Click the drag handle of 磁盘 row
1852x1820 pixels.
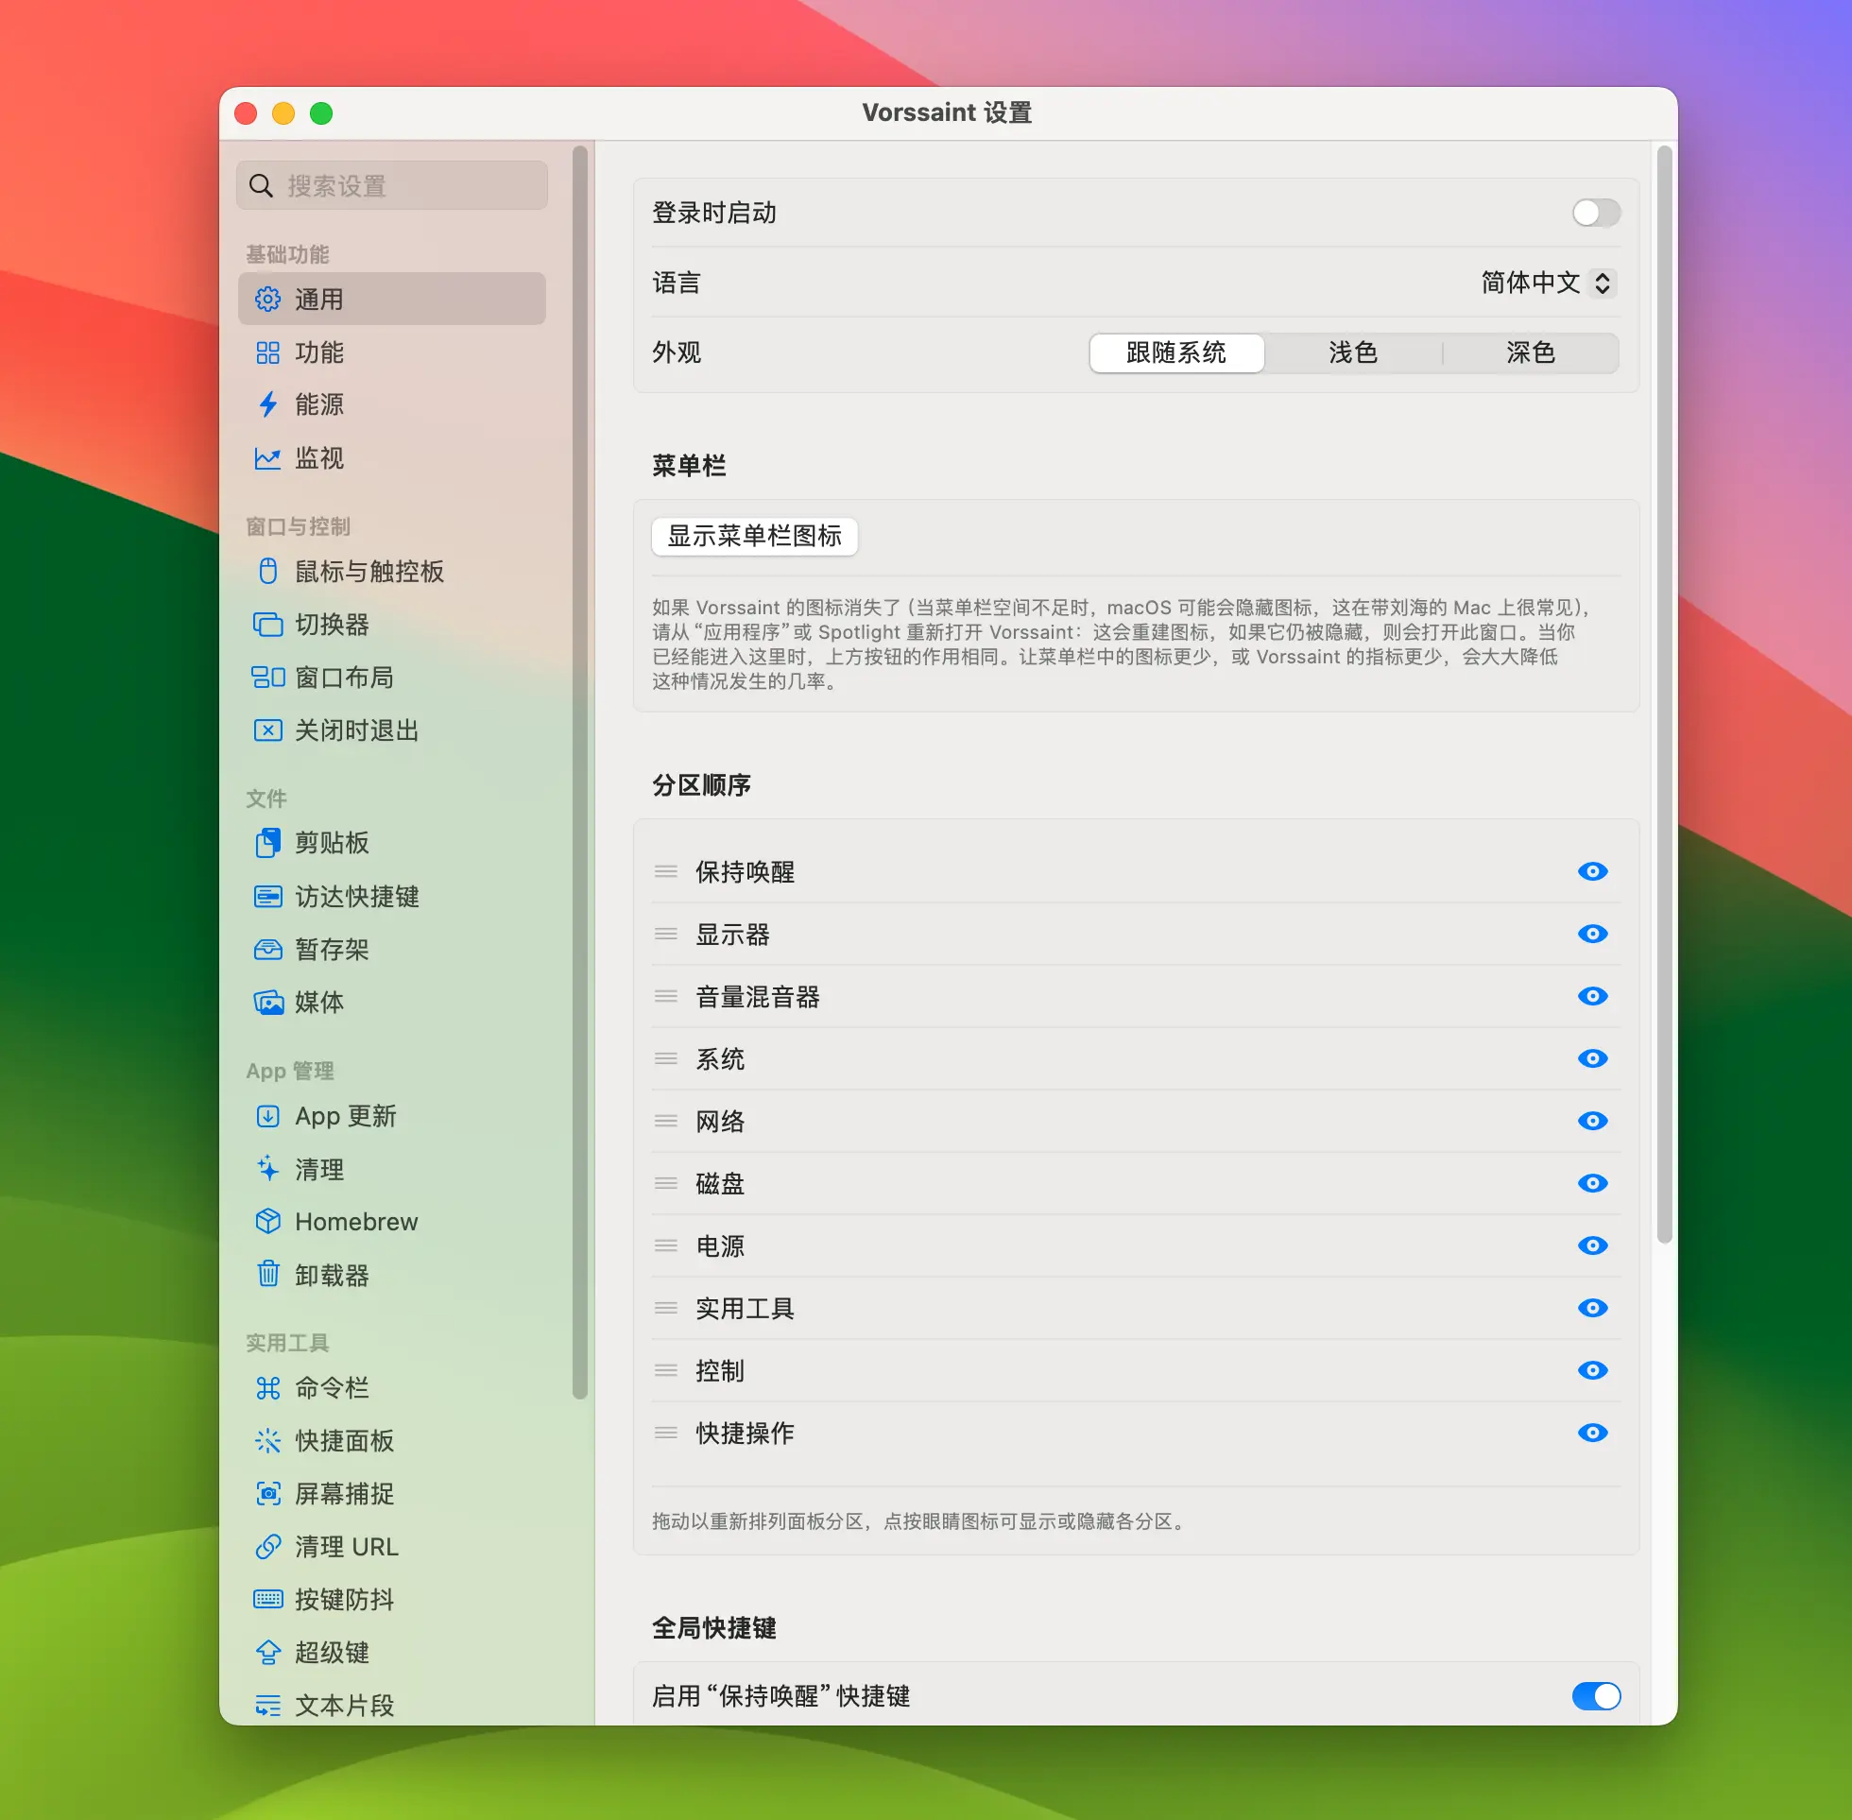point(666,1183)
